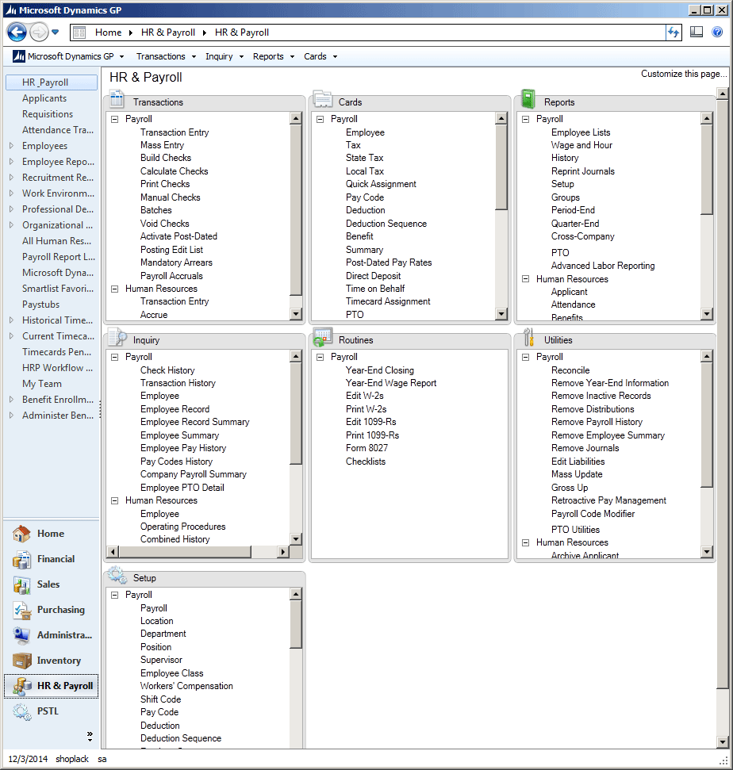Image resolution: width=733 pixels, height=770 pixels.
Task: Click the Reports section green book icon
Action: 528,98
